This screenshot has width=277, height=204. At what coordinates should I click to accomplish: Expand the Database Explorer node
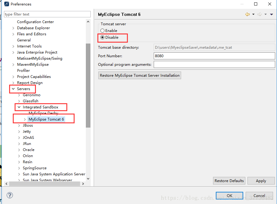pyautogui.click(x=13, y=28)
